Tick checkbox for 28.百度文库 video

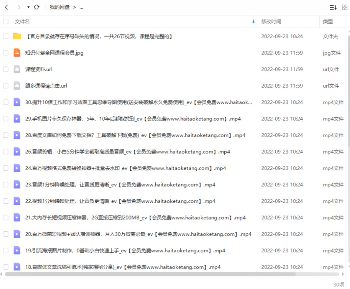(x=6, y=135)
